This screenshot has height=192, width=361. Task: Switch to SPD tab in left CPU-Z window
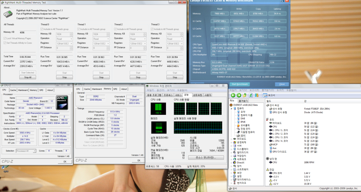tap(41, 90)
